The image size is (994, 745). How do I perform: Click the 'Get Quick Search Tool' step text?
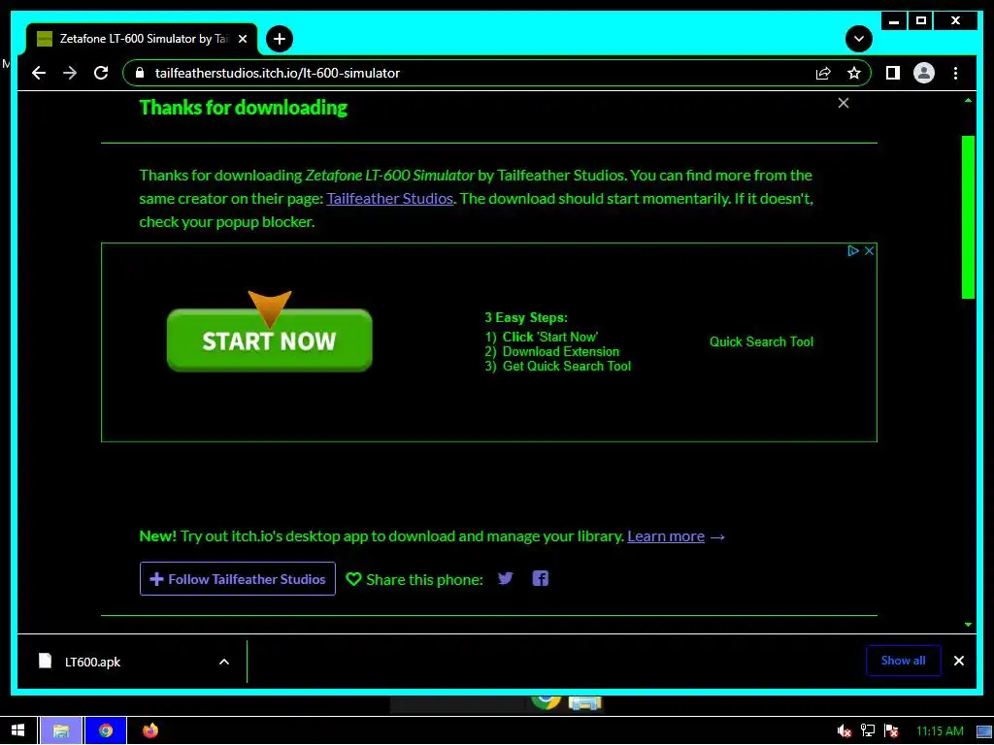567,366
